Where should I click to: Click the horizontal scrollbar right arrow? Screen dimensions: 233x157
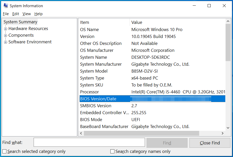pyautogui.click(x=222, y=133)
